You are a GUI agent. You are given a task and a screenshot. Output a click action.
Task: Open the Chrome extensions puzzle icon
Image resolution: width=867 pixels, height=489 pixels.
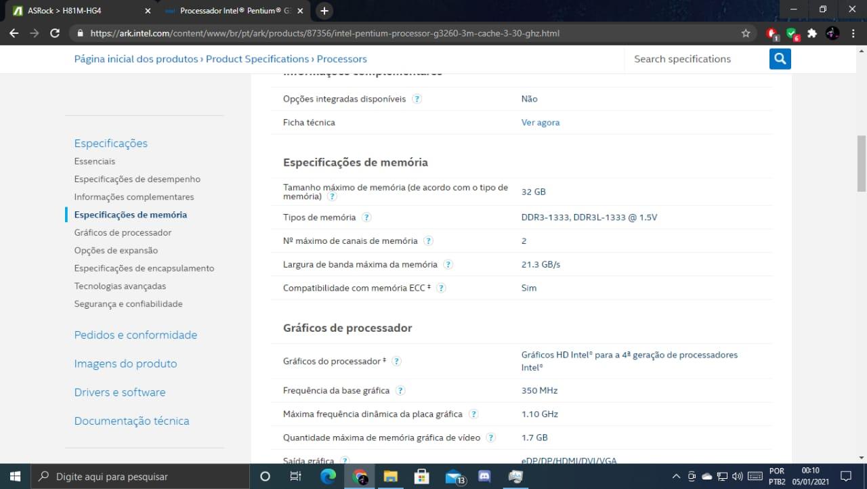click(x=812, y=33)
